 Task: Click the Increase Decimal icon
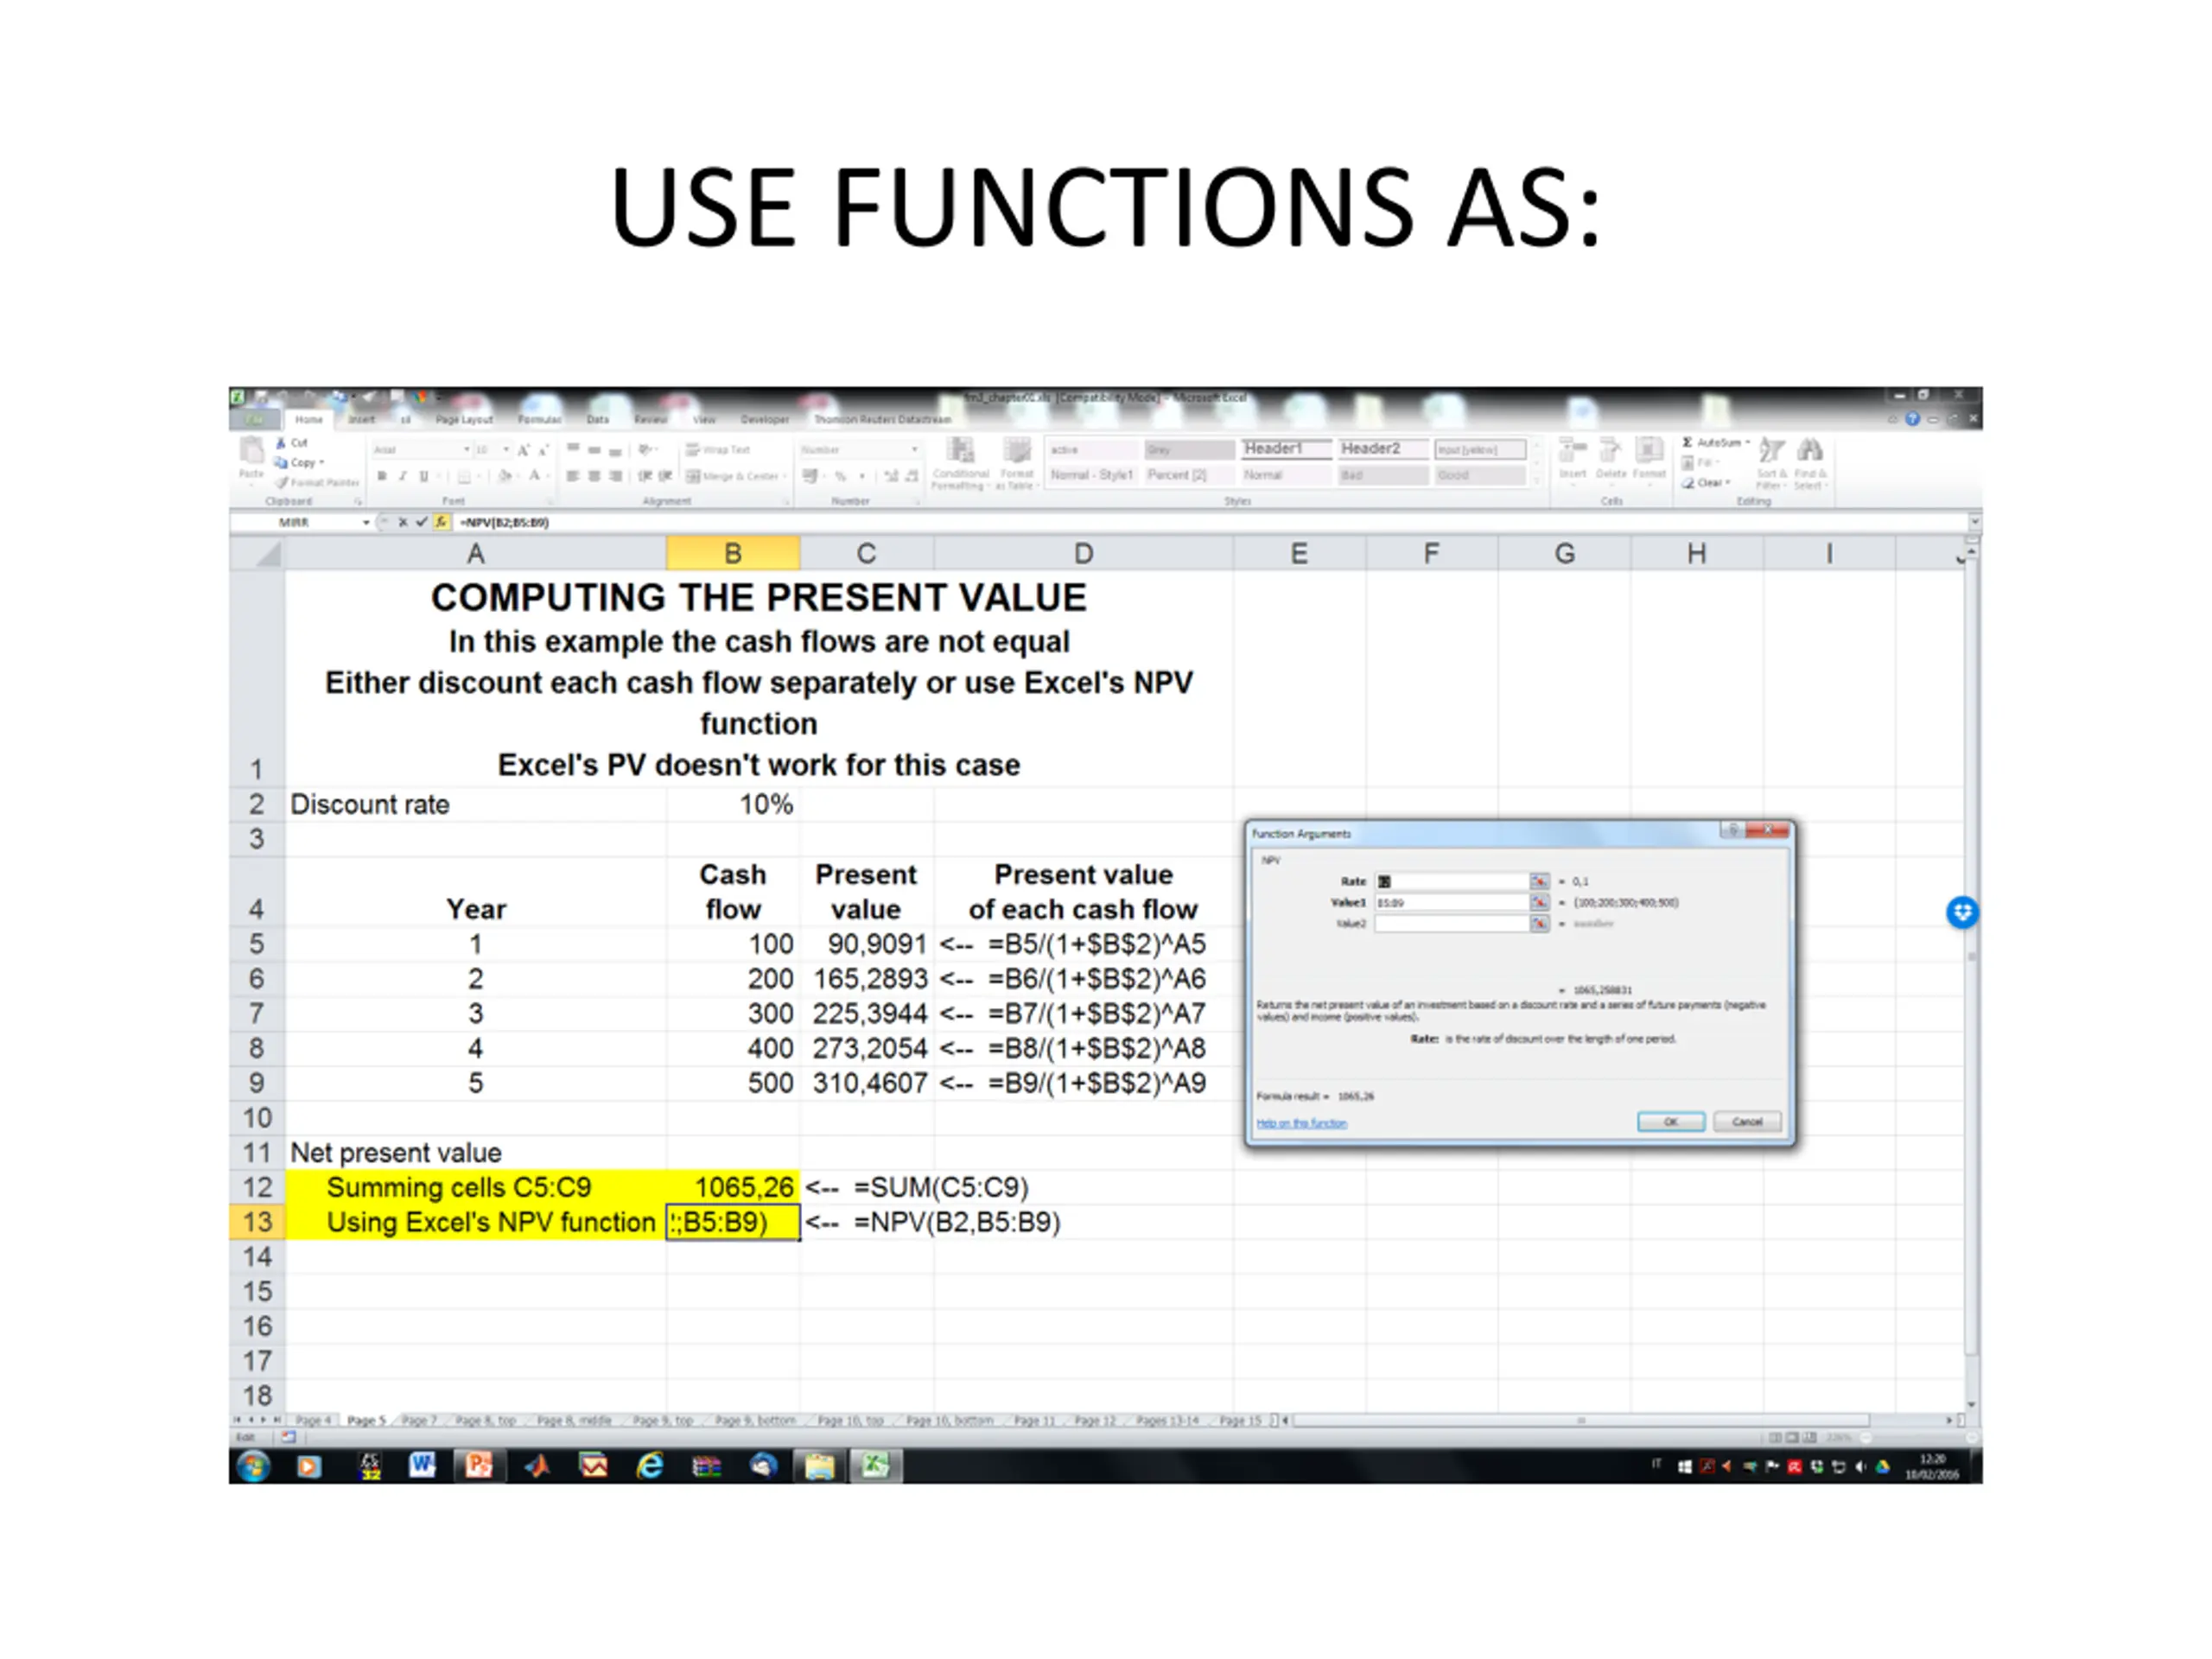coord(890,476)
